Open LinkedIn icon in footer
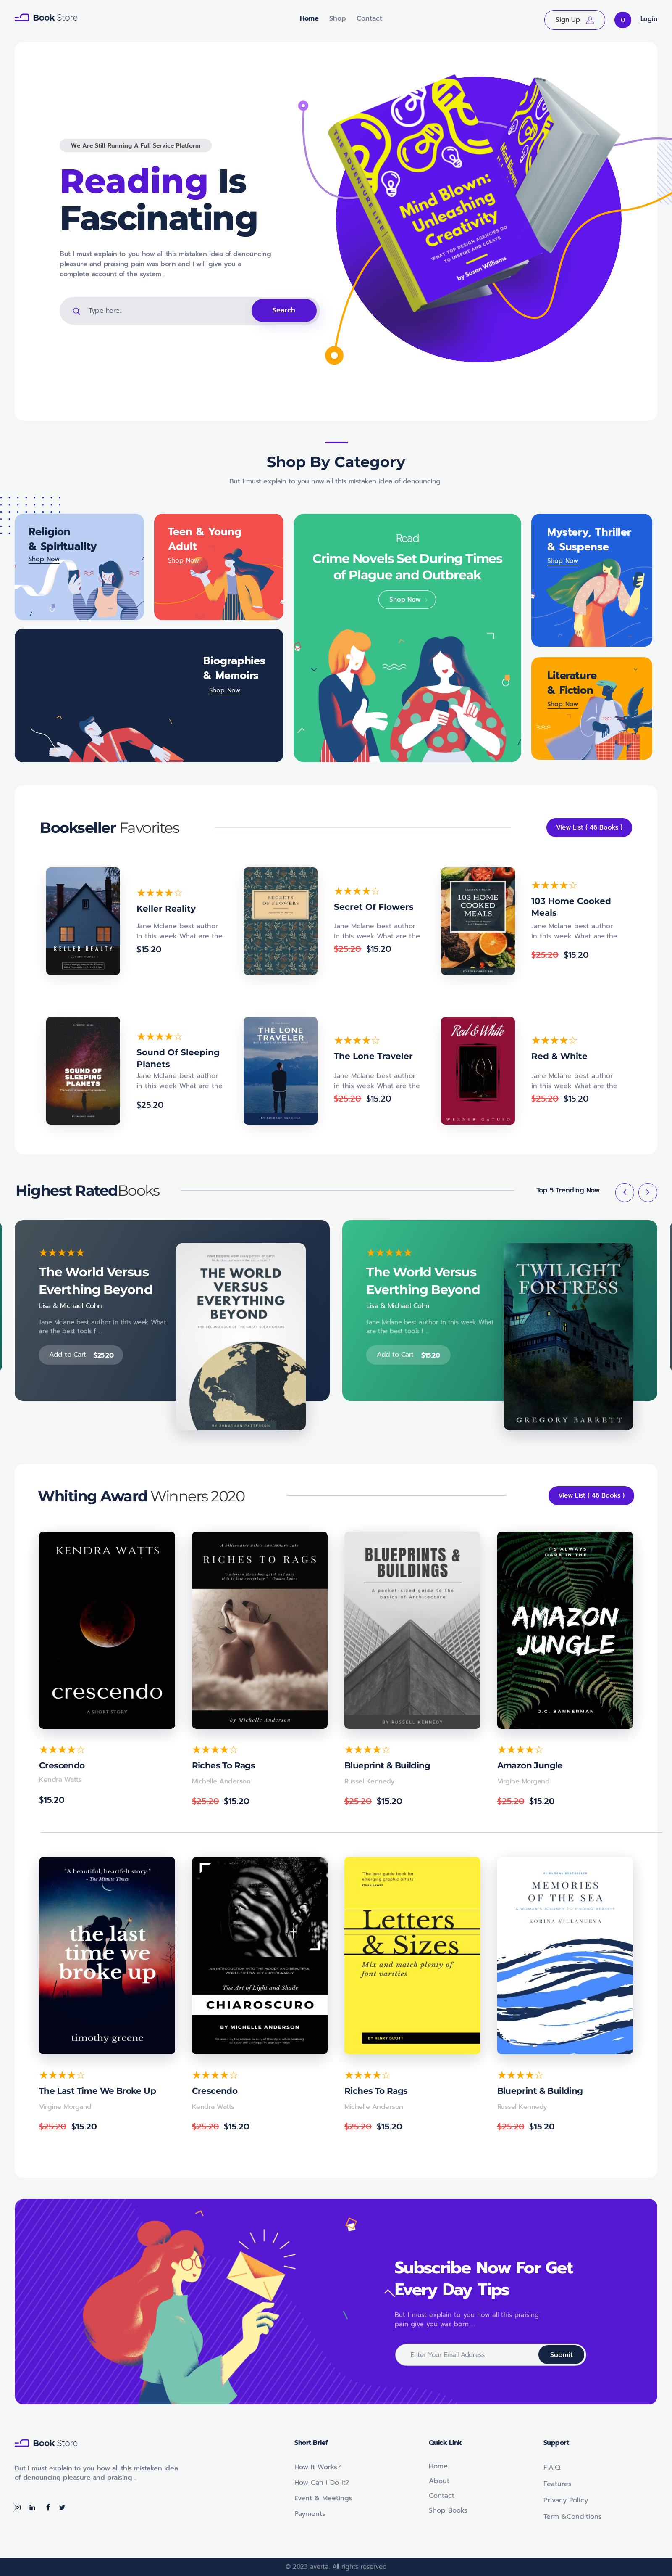The height and width of the screenshot is (2576, 672). (32, 2506)
